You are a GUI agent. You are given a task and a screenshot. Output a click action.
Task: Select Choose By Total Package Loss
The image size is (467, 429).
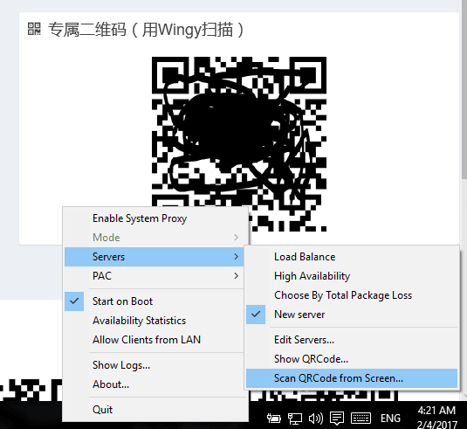tap(352, 295)
